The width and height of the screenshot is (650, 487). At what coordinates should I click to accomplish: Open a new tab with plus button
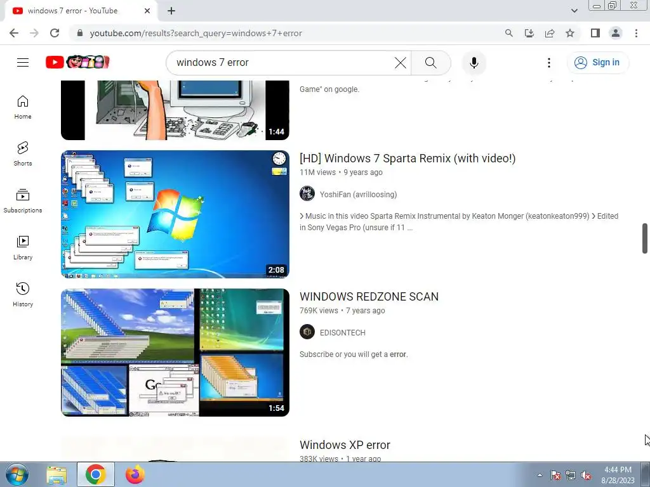tap(171, 11)
